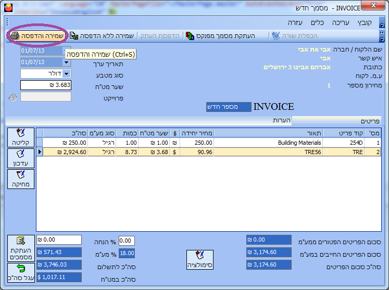
Task: Expand the toolbar overflow chevron at right
Action: coord(382,36)
